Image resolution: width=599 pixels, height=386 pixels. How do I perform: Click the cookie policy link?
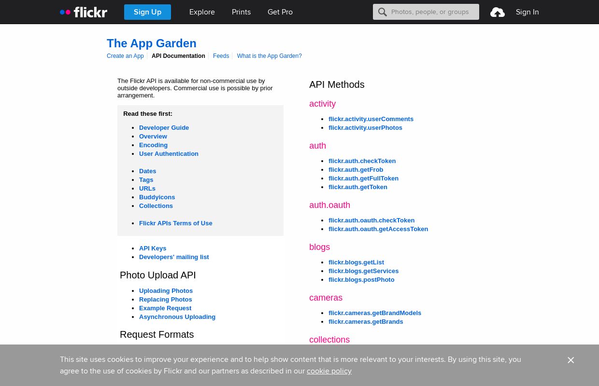point(329,371)
